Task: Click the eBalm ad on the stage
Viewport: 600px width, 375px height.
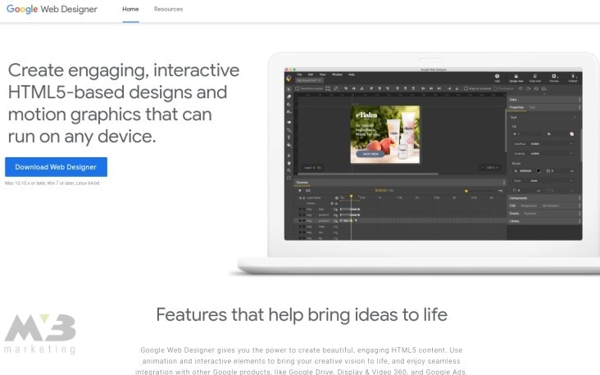Action: [x=385, y=134]
